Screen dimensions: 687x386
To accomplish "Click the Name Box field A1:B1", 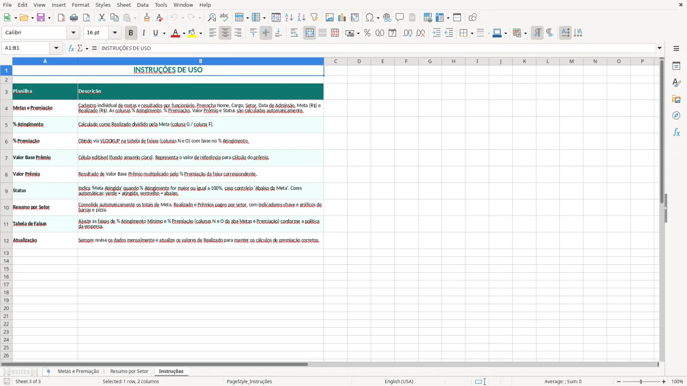I will pyautogui.click(x=26, y=49).
